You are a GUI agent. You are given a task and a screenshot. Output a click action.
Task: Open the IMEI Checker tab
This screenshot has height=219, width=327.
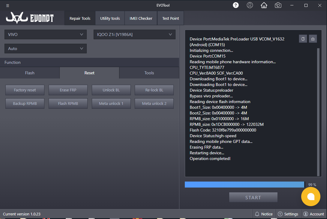[x=141, y=18]
